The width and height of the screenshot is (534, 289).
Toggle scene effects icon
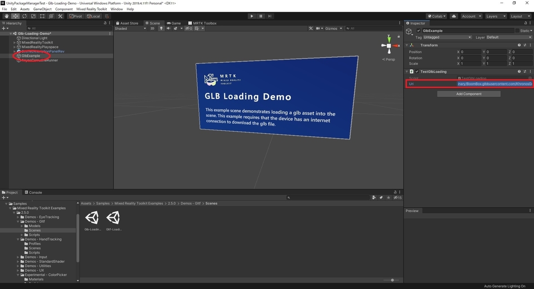tap(175, 28)
